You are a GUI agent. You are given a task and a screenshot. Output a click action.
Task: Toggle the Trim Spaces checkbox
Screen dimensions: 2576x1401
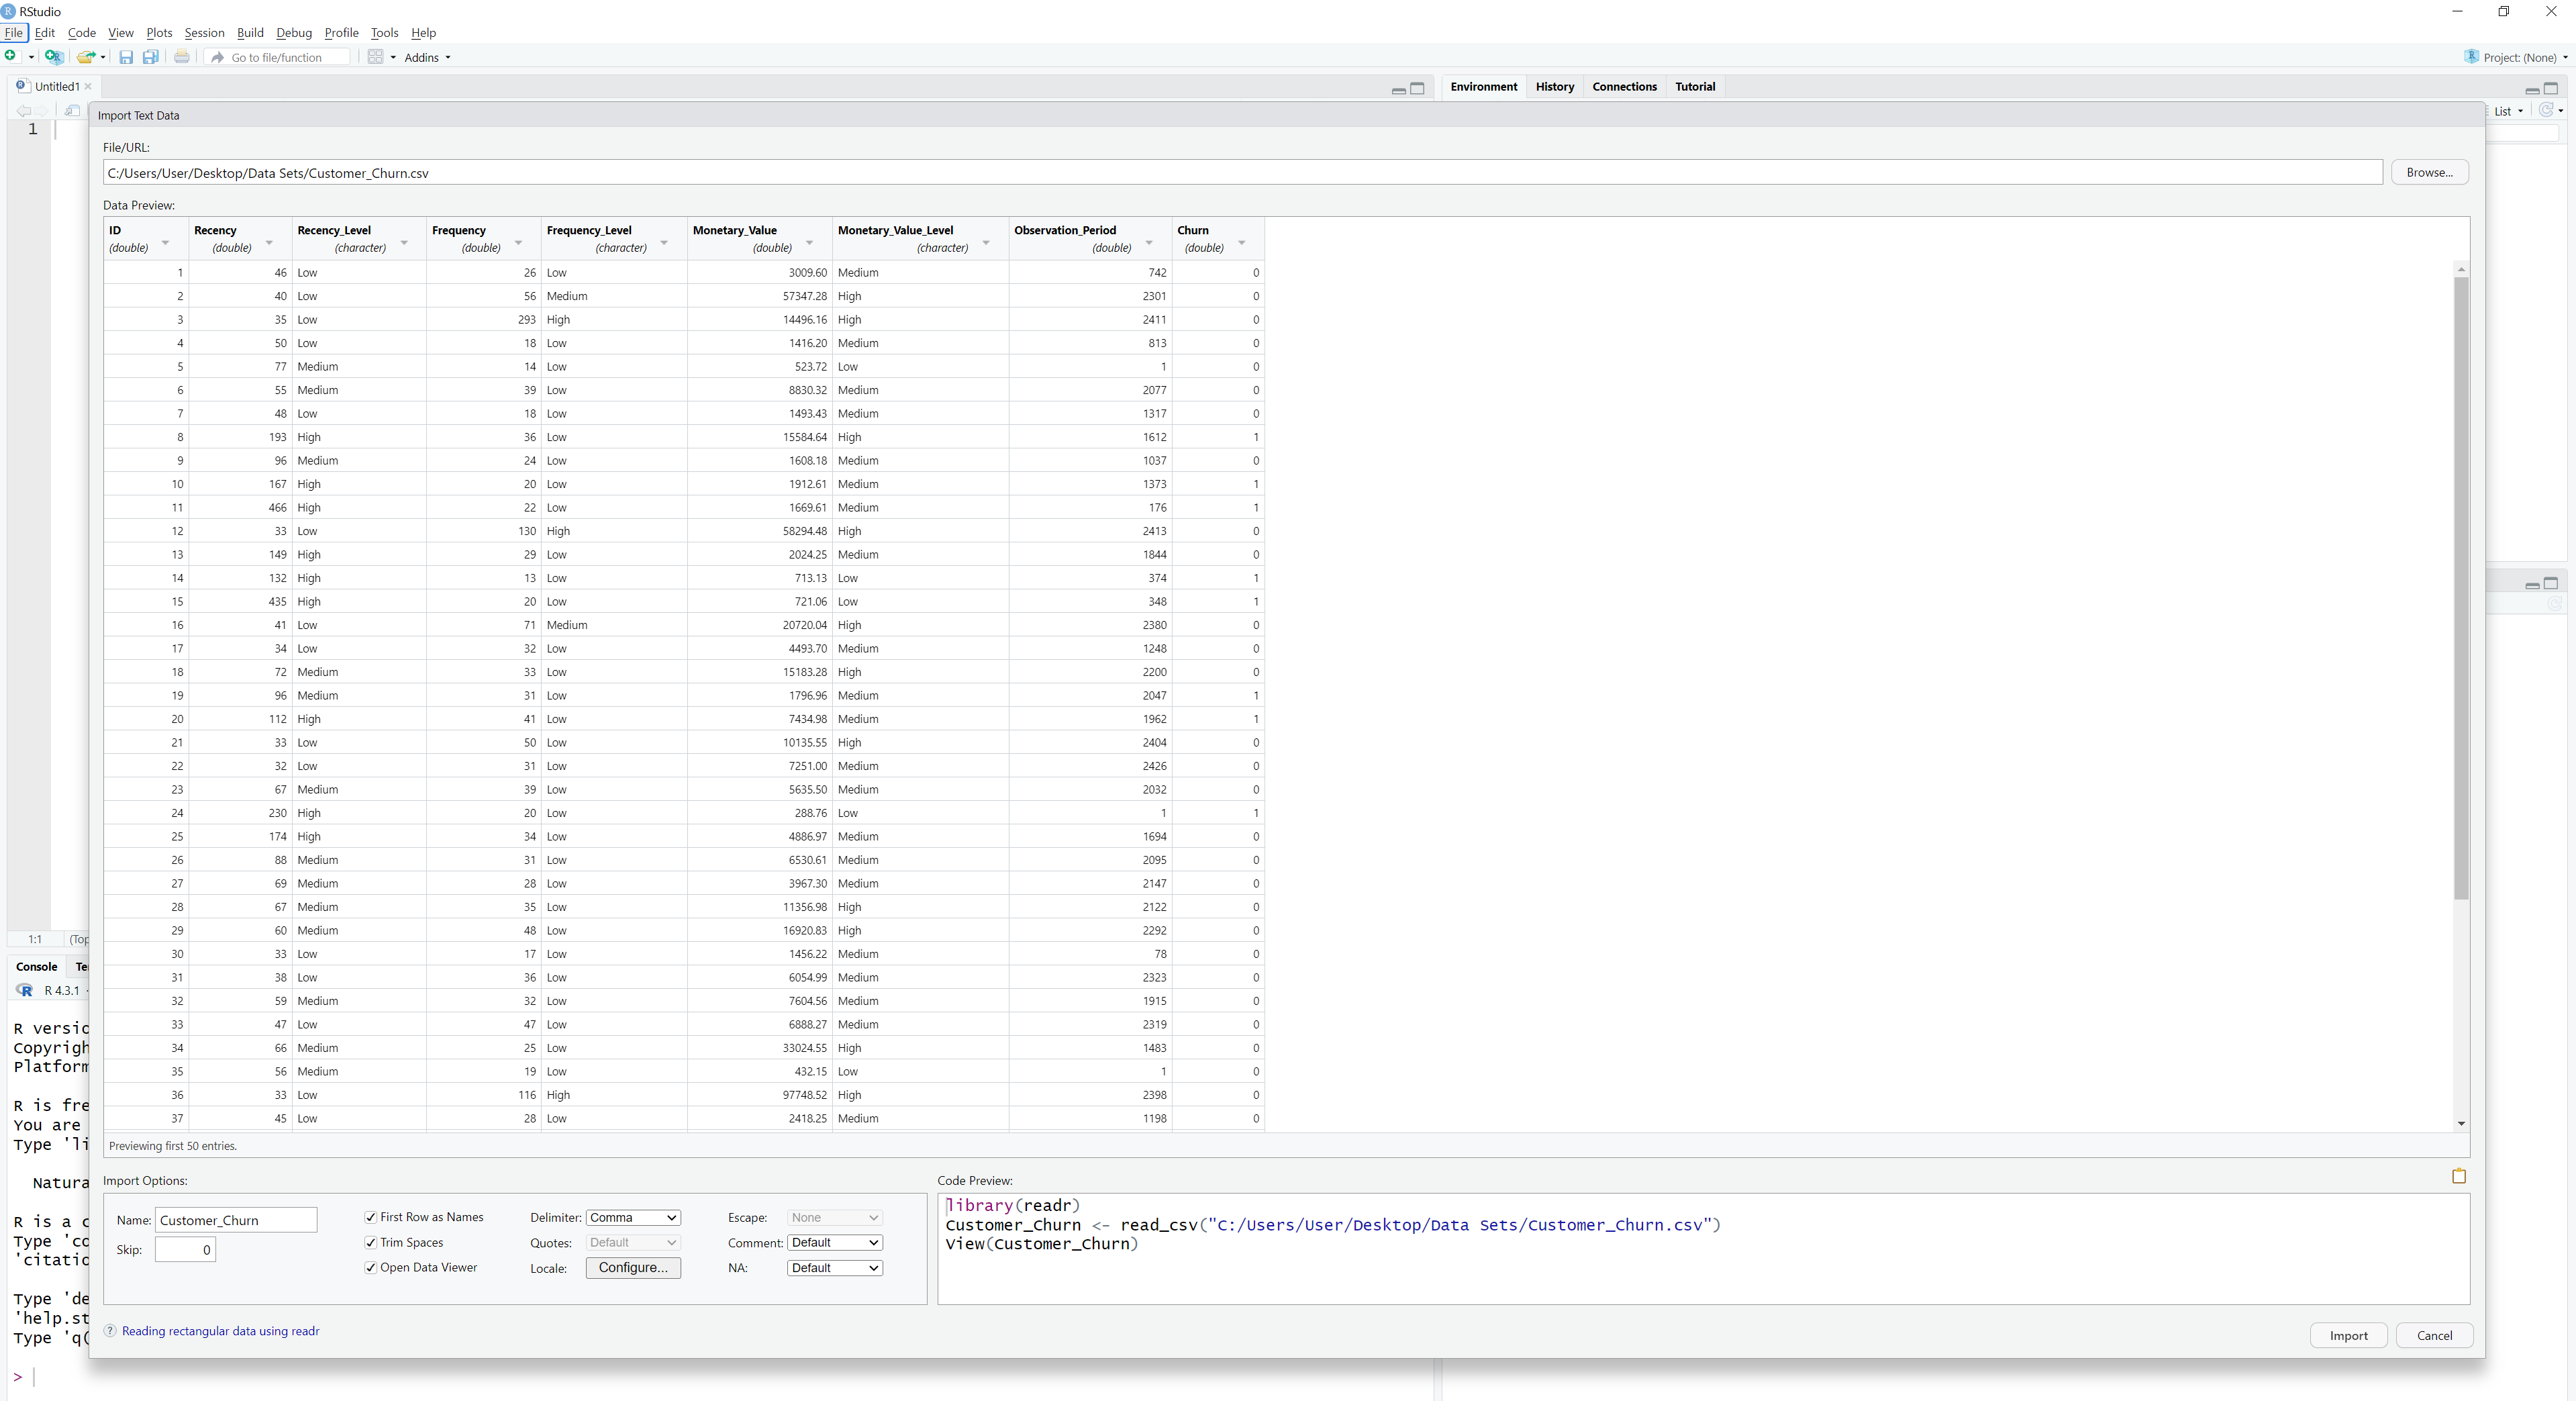pyautogui.click(x=371, y=1242)
